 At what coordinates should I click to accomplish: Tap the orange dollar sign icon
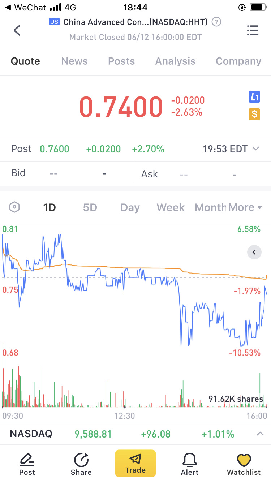[x=254, y=114]
